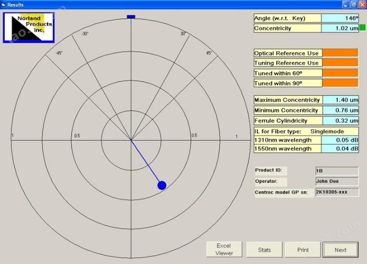Click the Tuning Reference Use orange indicator
The width and height of the screenshot is (367, 264).
340,63
